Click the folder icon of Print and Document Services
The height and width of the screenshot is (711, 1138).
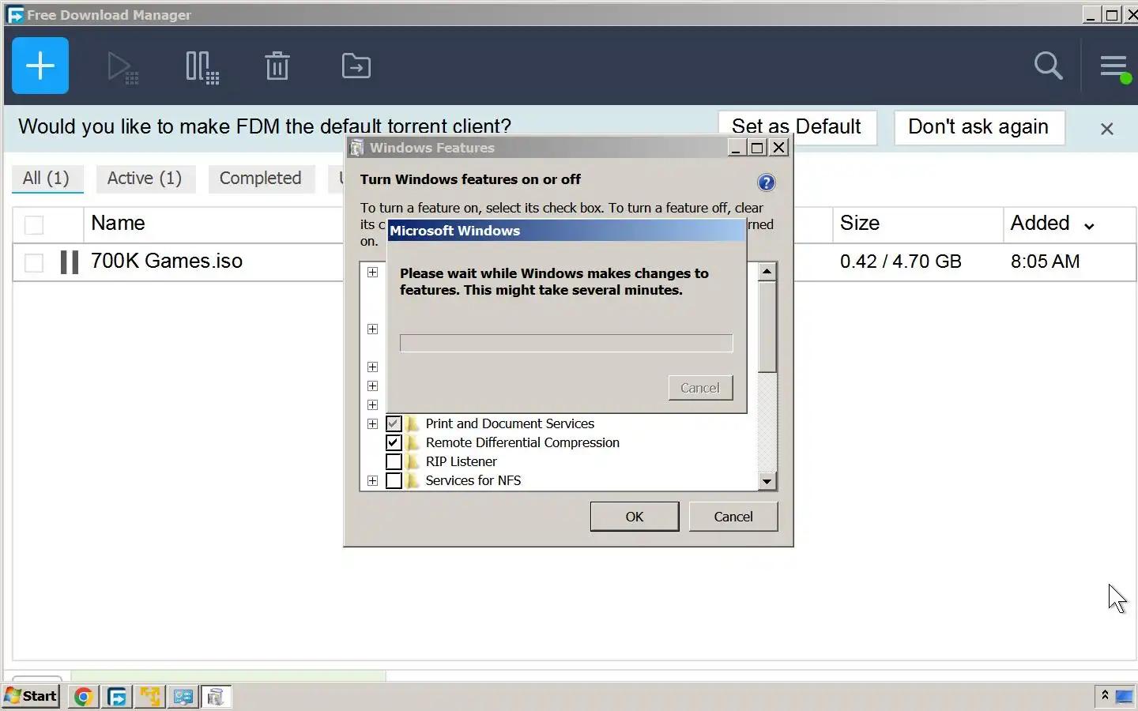(x=413, y=424)
